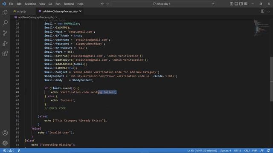
Task: Click the minimap code overview
Action: coord(261,28)
